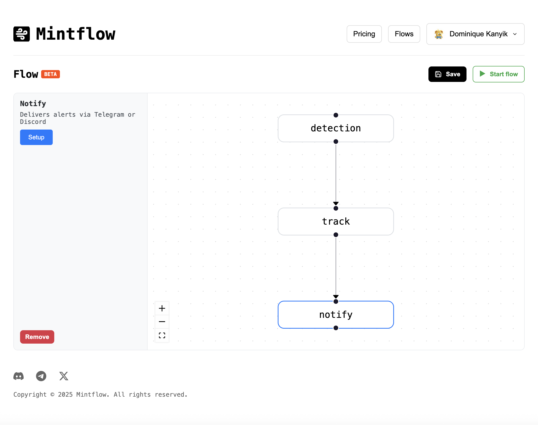Click the Mintflow wind logo icon

[21, 34]
